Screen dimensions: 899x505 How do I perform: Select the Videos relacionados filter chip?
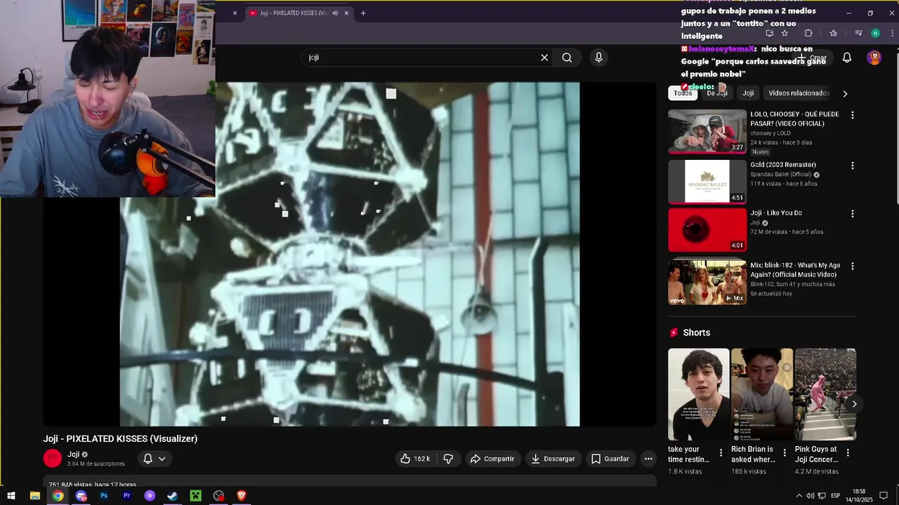pyautogui.click(x=799, y=93)
